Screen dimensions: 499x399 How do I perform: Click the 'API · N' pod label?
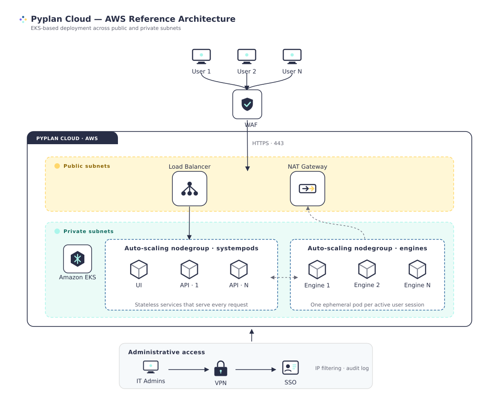(x=239, y=285)
